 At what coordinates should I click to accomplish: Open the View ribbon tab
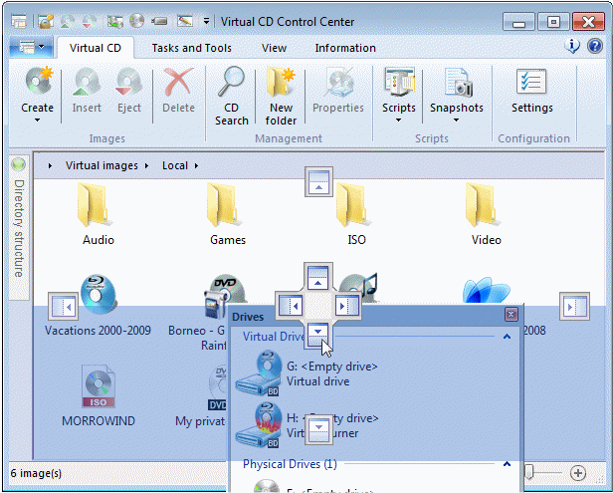coord(274,48)
